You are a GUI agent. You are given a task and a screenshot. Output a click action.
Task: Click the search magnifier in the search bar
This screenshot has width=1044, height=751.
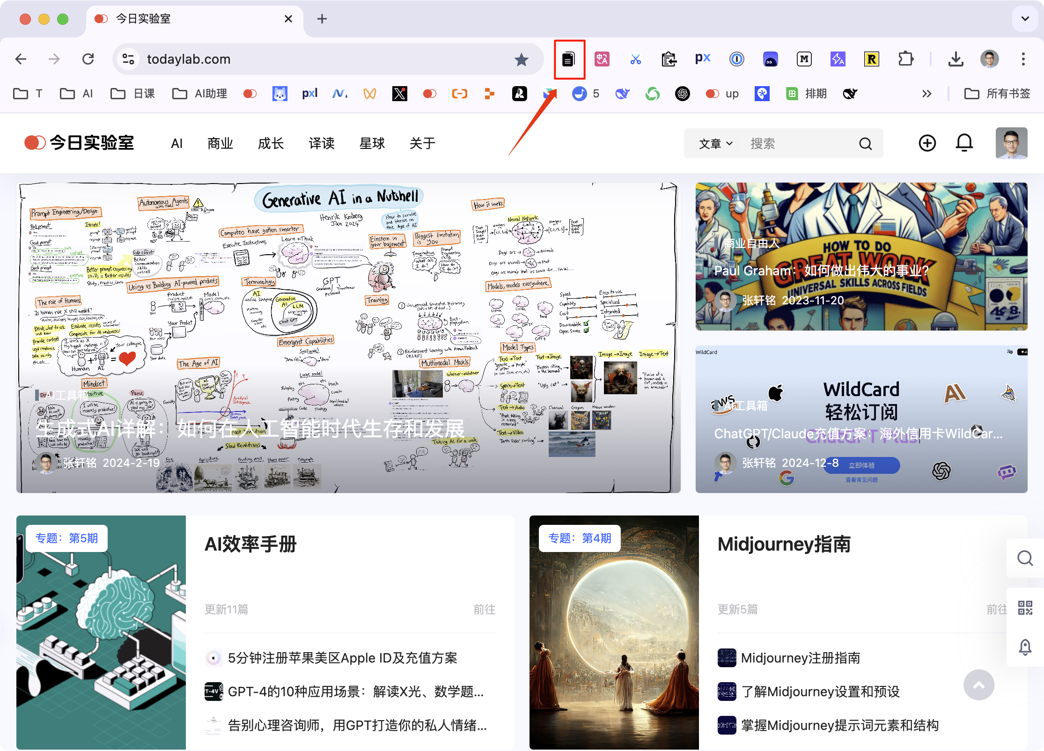click(x=866, y=143)
